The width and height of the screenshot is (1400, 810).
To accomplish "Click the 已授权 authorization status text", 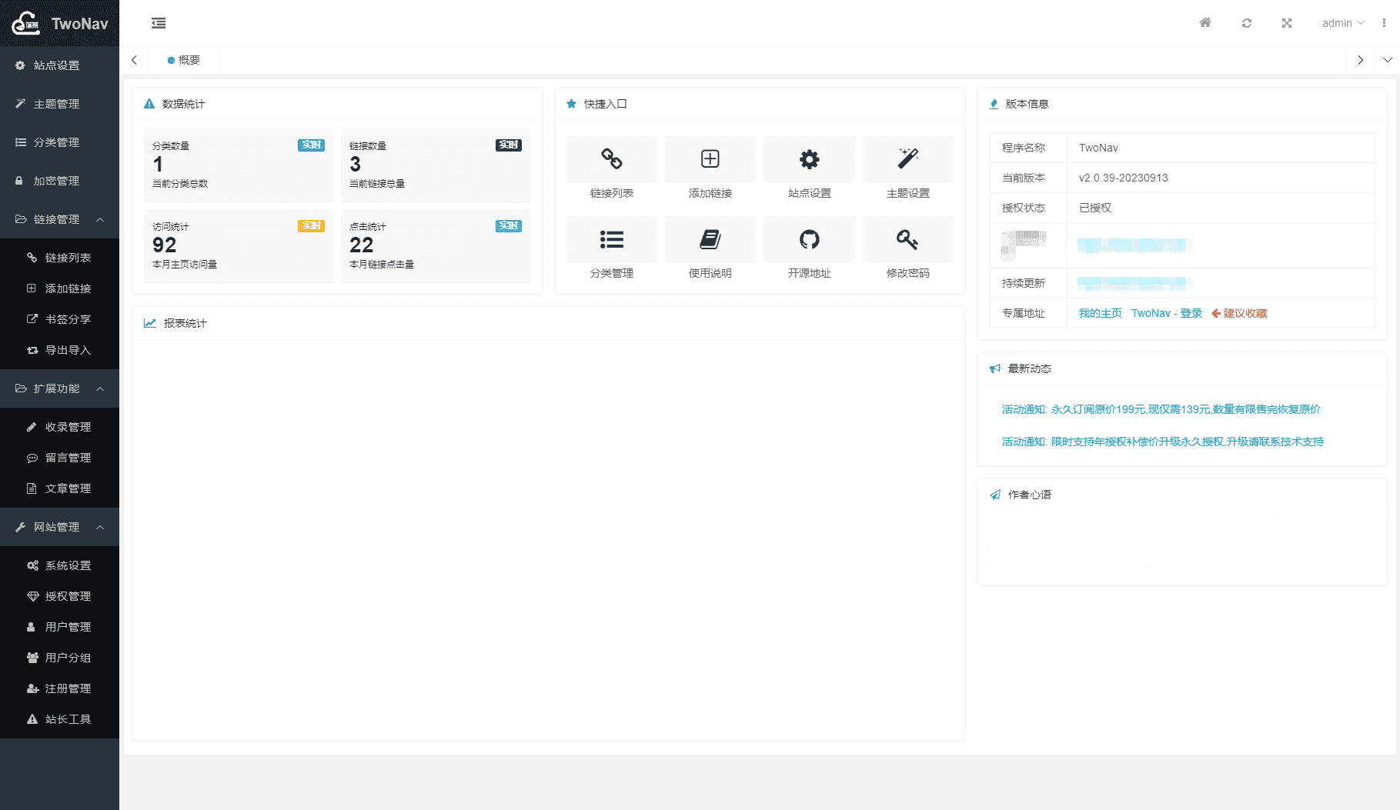I will coord(1094,208).
